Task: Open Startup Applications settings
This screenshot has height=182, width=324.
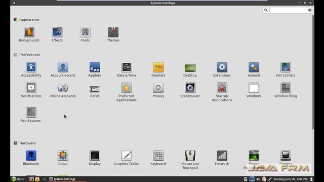Action: 222,92
